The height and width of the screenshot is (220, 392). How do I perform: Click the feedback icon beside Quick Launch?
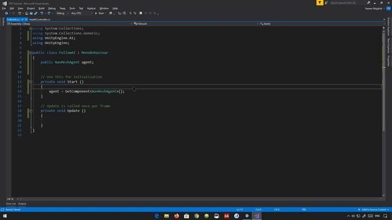pyautogui.click(x=326, y=2)
